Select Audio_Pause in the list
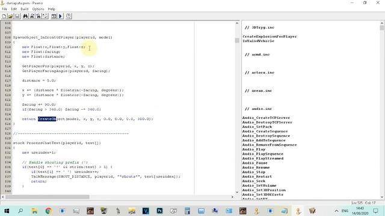 [255, 163]
